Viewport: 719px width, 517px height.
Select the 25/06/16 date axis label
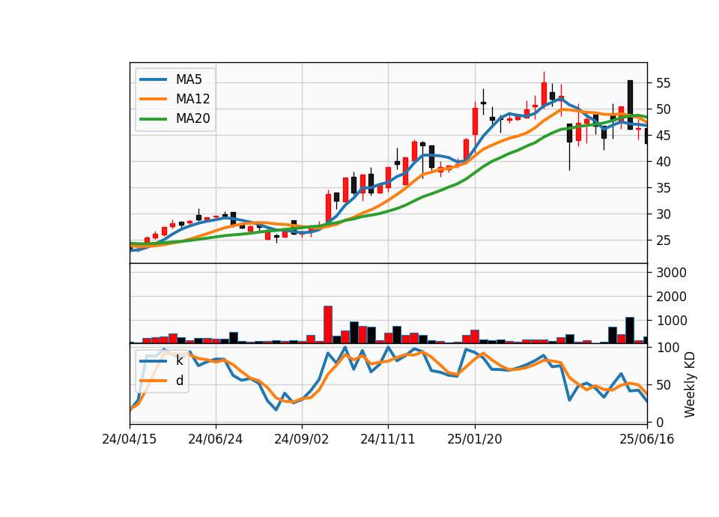(x=647, y=439)
